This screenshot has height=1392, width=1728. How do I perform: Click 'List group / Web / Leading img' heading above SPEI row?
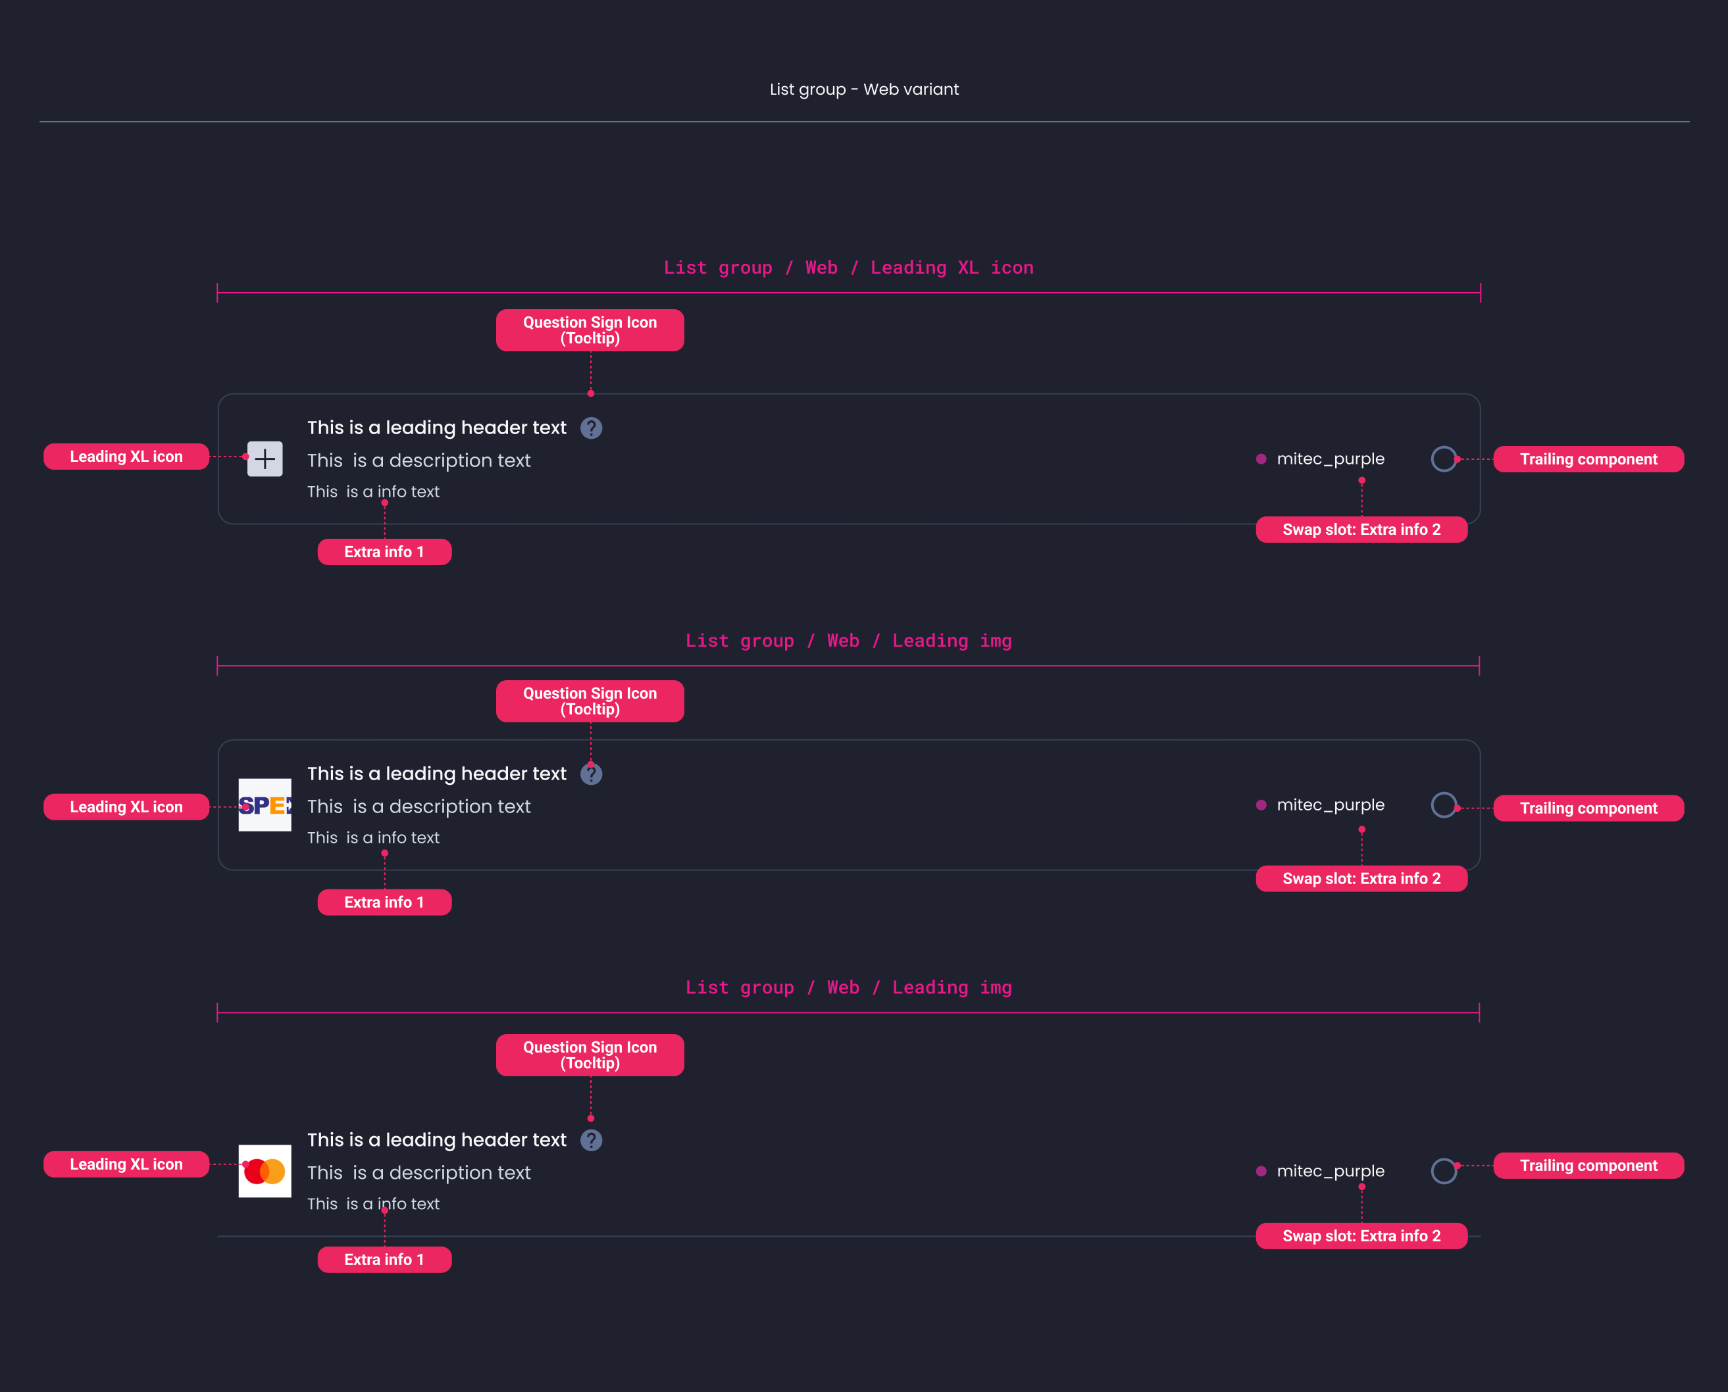(848, 641)
